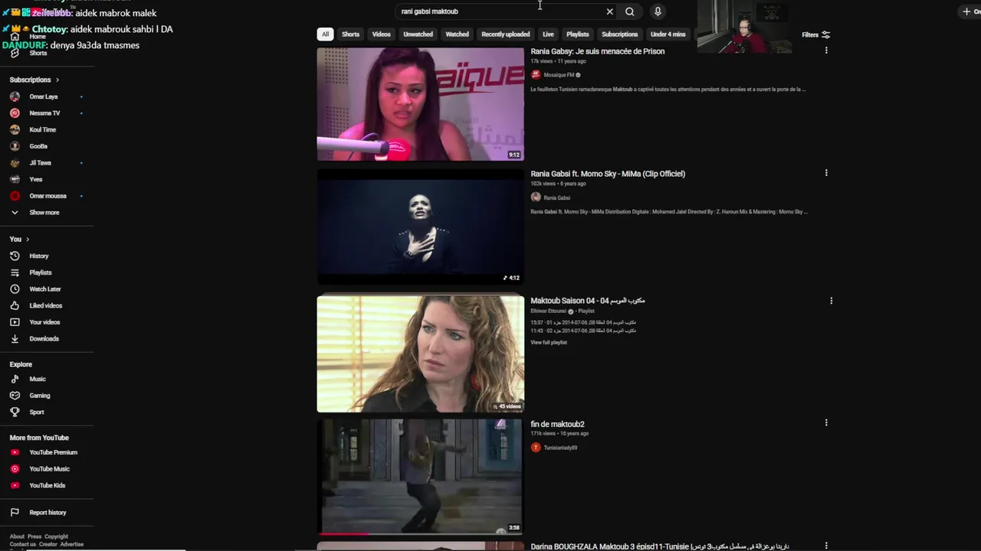Clear the search box with the X icon

point(609,11)
